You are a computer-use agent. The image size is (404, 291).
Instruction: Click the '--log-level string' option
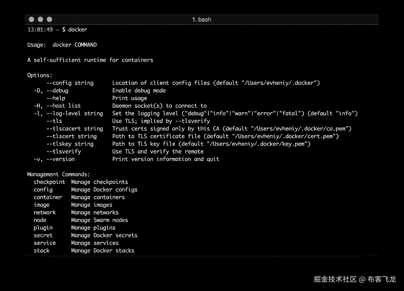(75, 113)
